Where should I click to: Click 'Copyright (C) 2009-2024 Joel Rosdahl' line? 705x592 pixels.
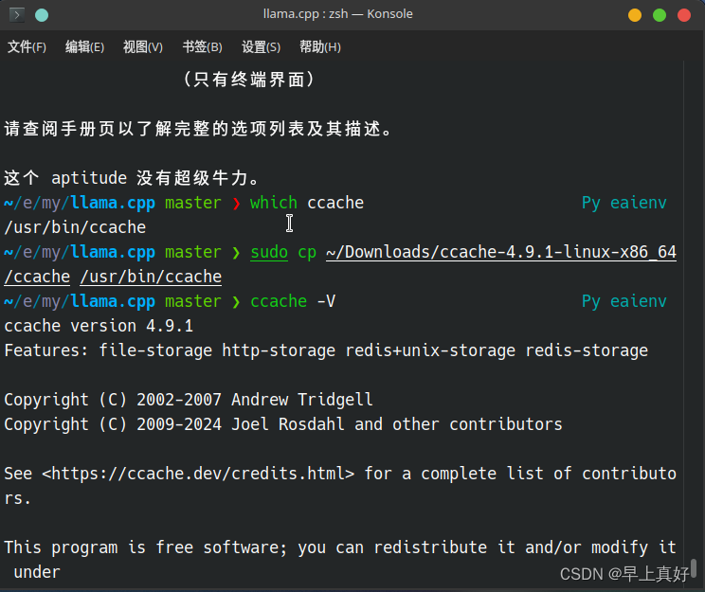(x=283, y=424)
